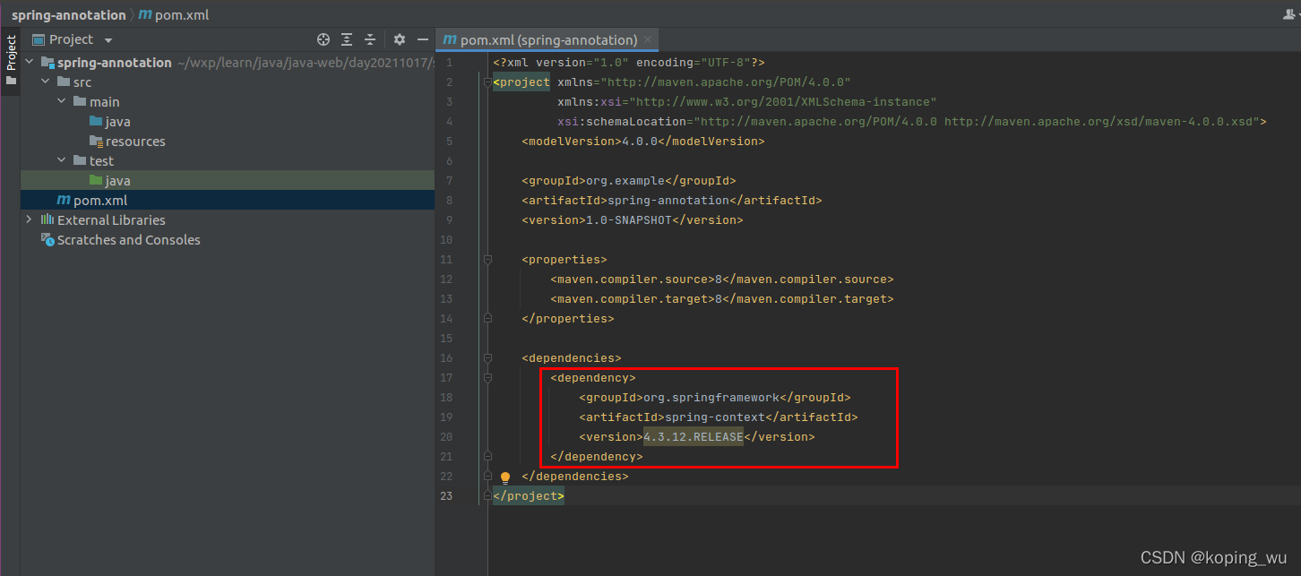The height and width of the screenshot is (576, 1301).
Task: Click the user icon at top right
Action: tap(1291, 14)
